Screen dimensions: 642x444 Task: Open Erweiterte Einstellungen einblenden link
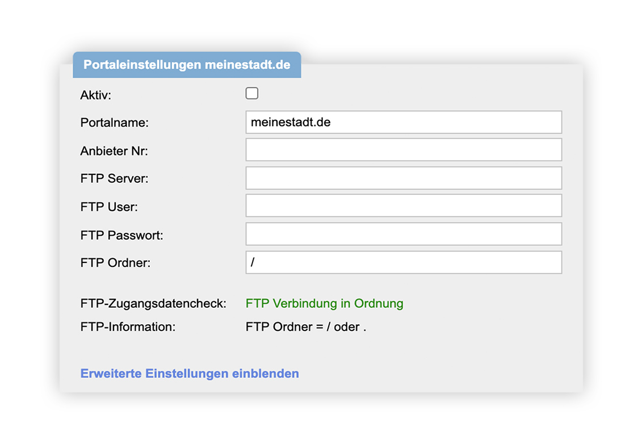point(190,374)
